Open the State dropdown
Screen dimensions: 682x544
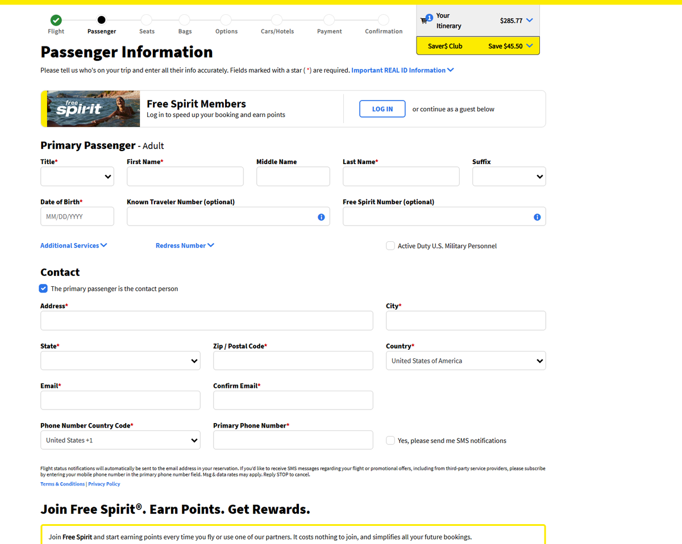click(120, 361)
